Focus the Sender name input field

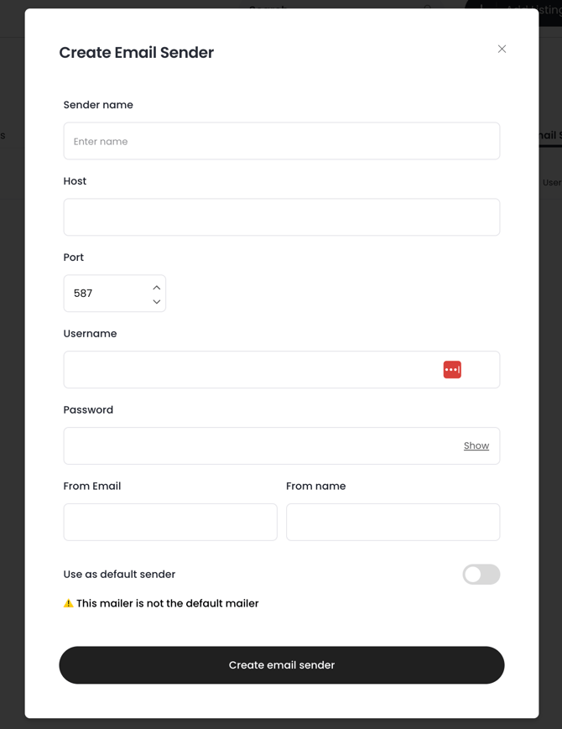coord(281,142)
